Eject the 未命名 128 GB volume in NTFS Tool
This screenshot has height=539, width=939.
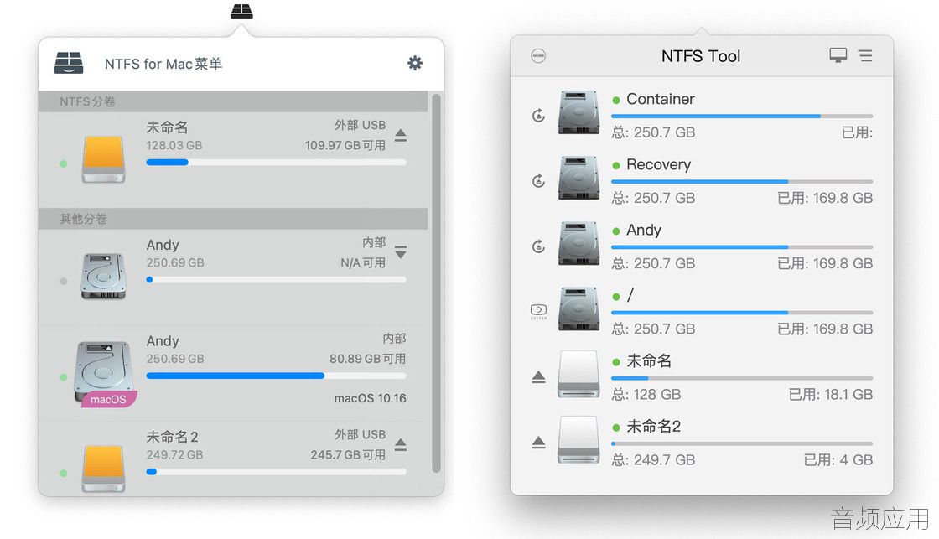[x=538, y=376]
